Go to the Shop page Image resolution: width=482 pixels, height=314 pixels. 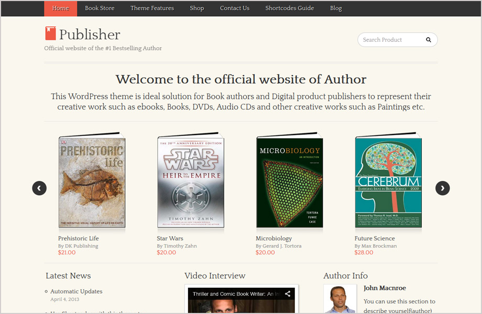(197, 8)
